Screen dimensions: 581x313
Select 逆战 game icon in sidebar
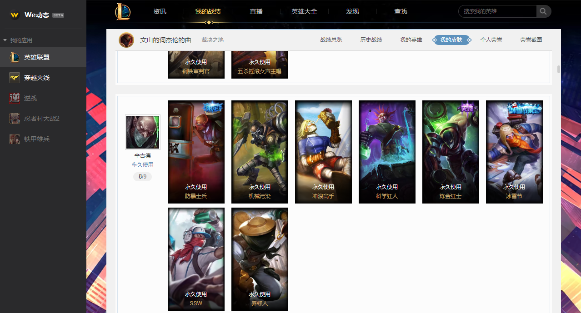(x=15, y=98)
